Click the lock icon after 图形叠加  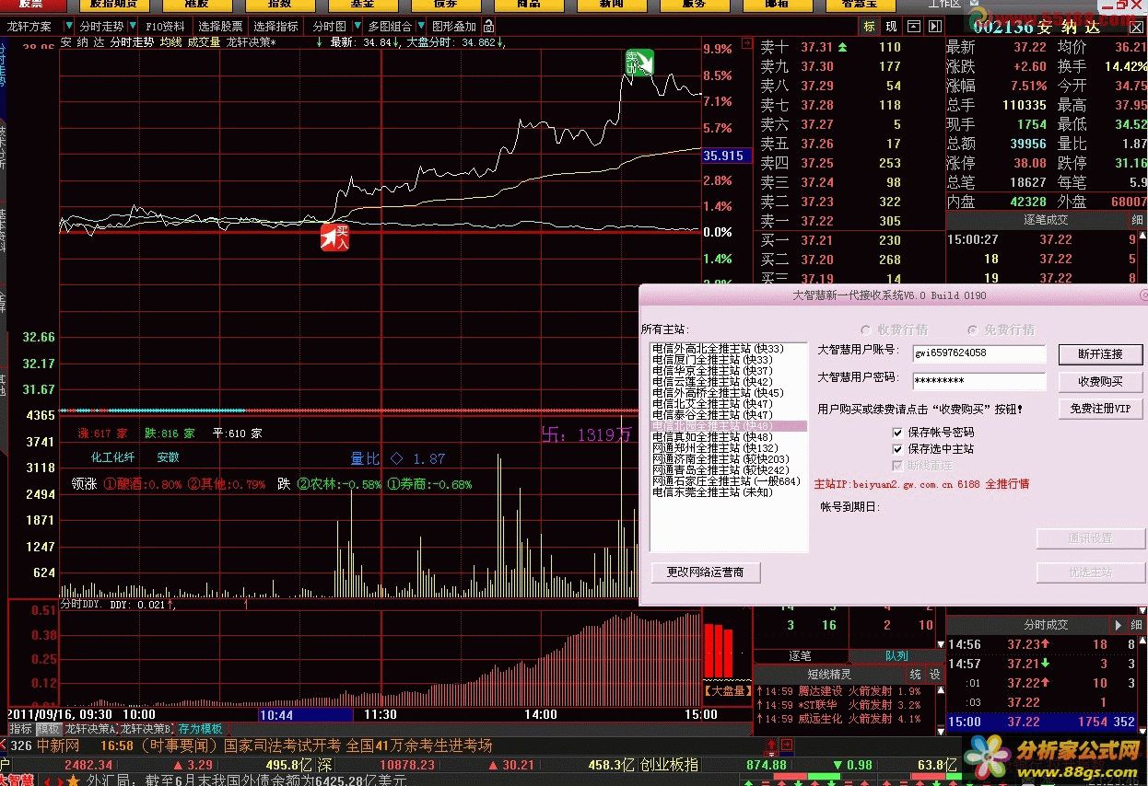coord(489,27)
